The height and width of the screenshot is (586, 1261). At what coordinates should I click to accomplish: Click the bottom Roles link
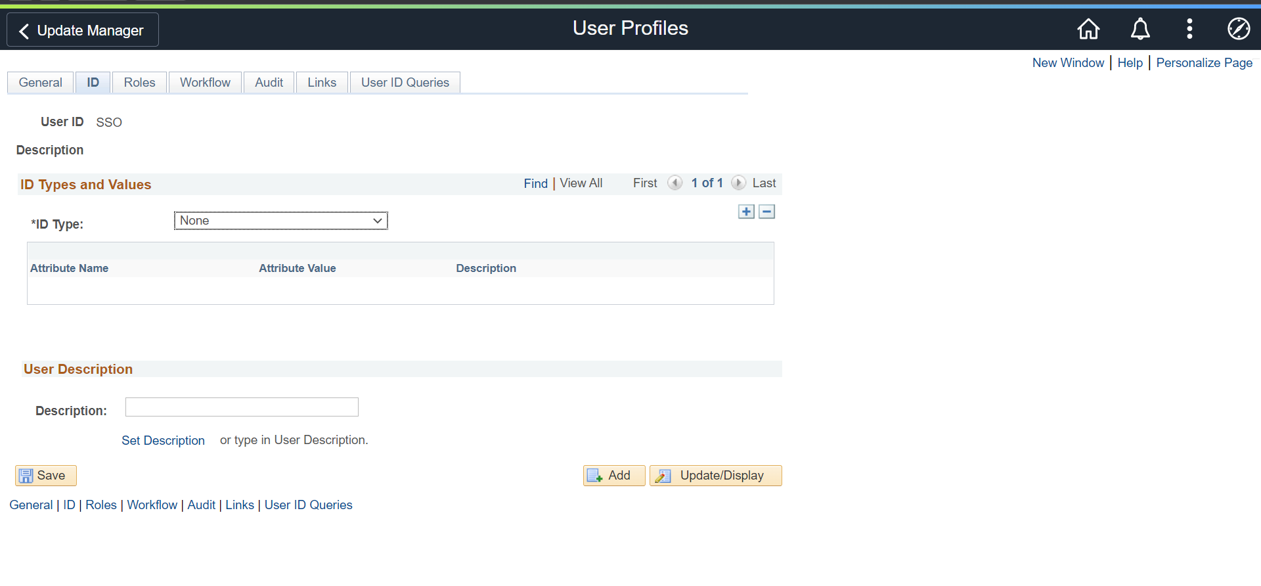101,505
